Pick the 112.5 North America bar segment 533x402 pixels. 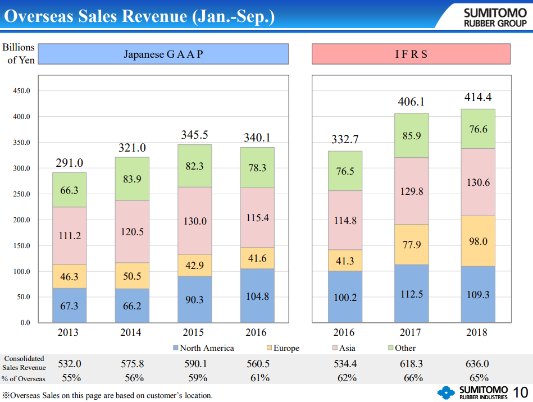point(412,294)
